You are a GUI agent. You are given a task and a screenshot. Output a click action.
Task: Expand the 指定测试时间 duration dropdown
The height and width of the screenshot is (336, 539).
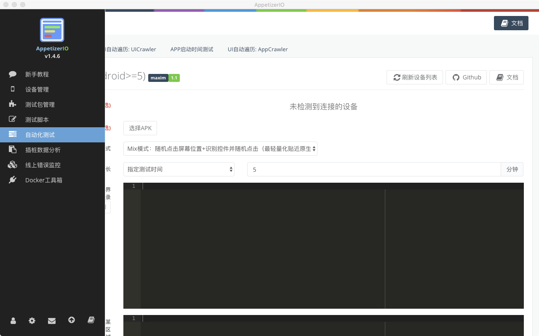[x=179, y=169]
